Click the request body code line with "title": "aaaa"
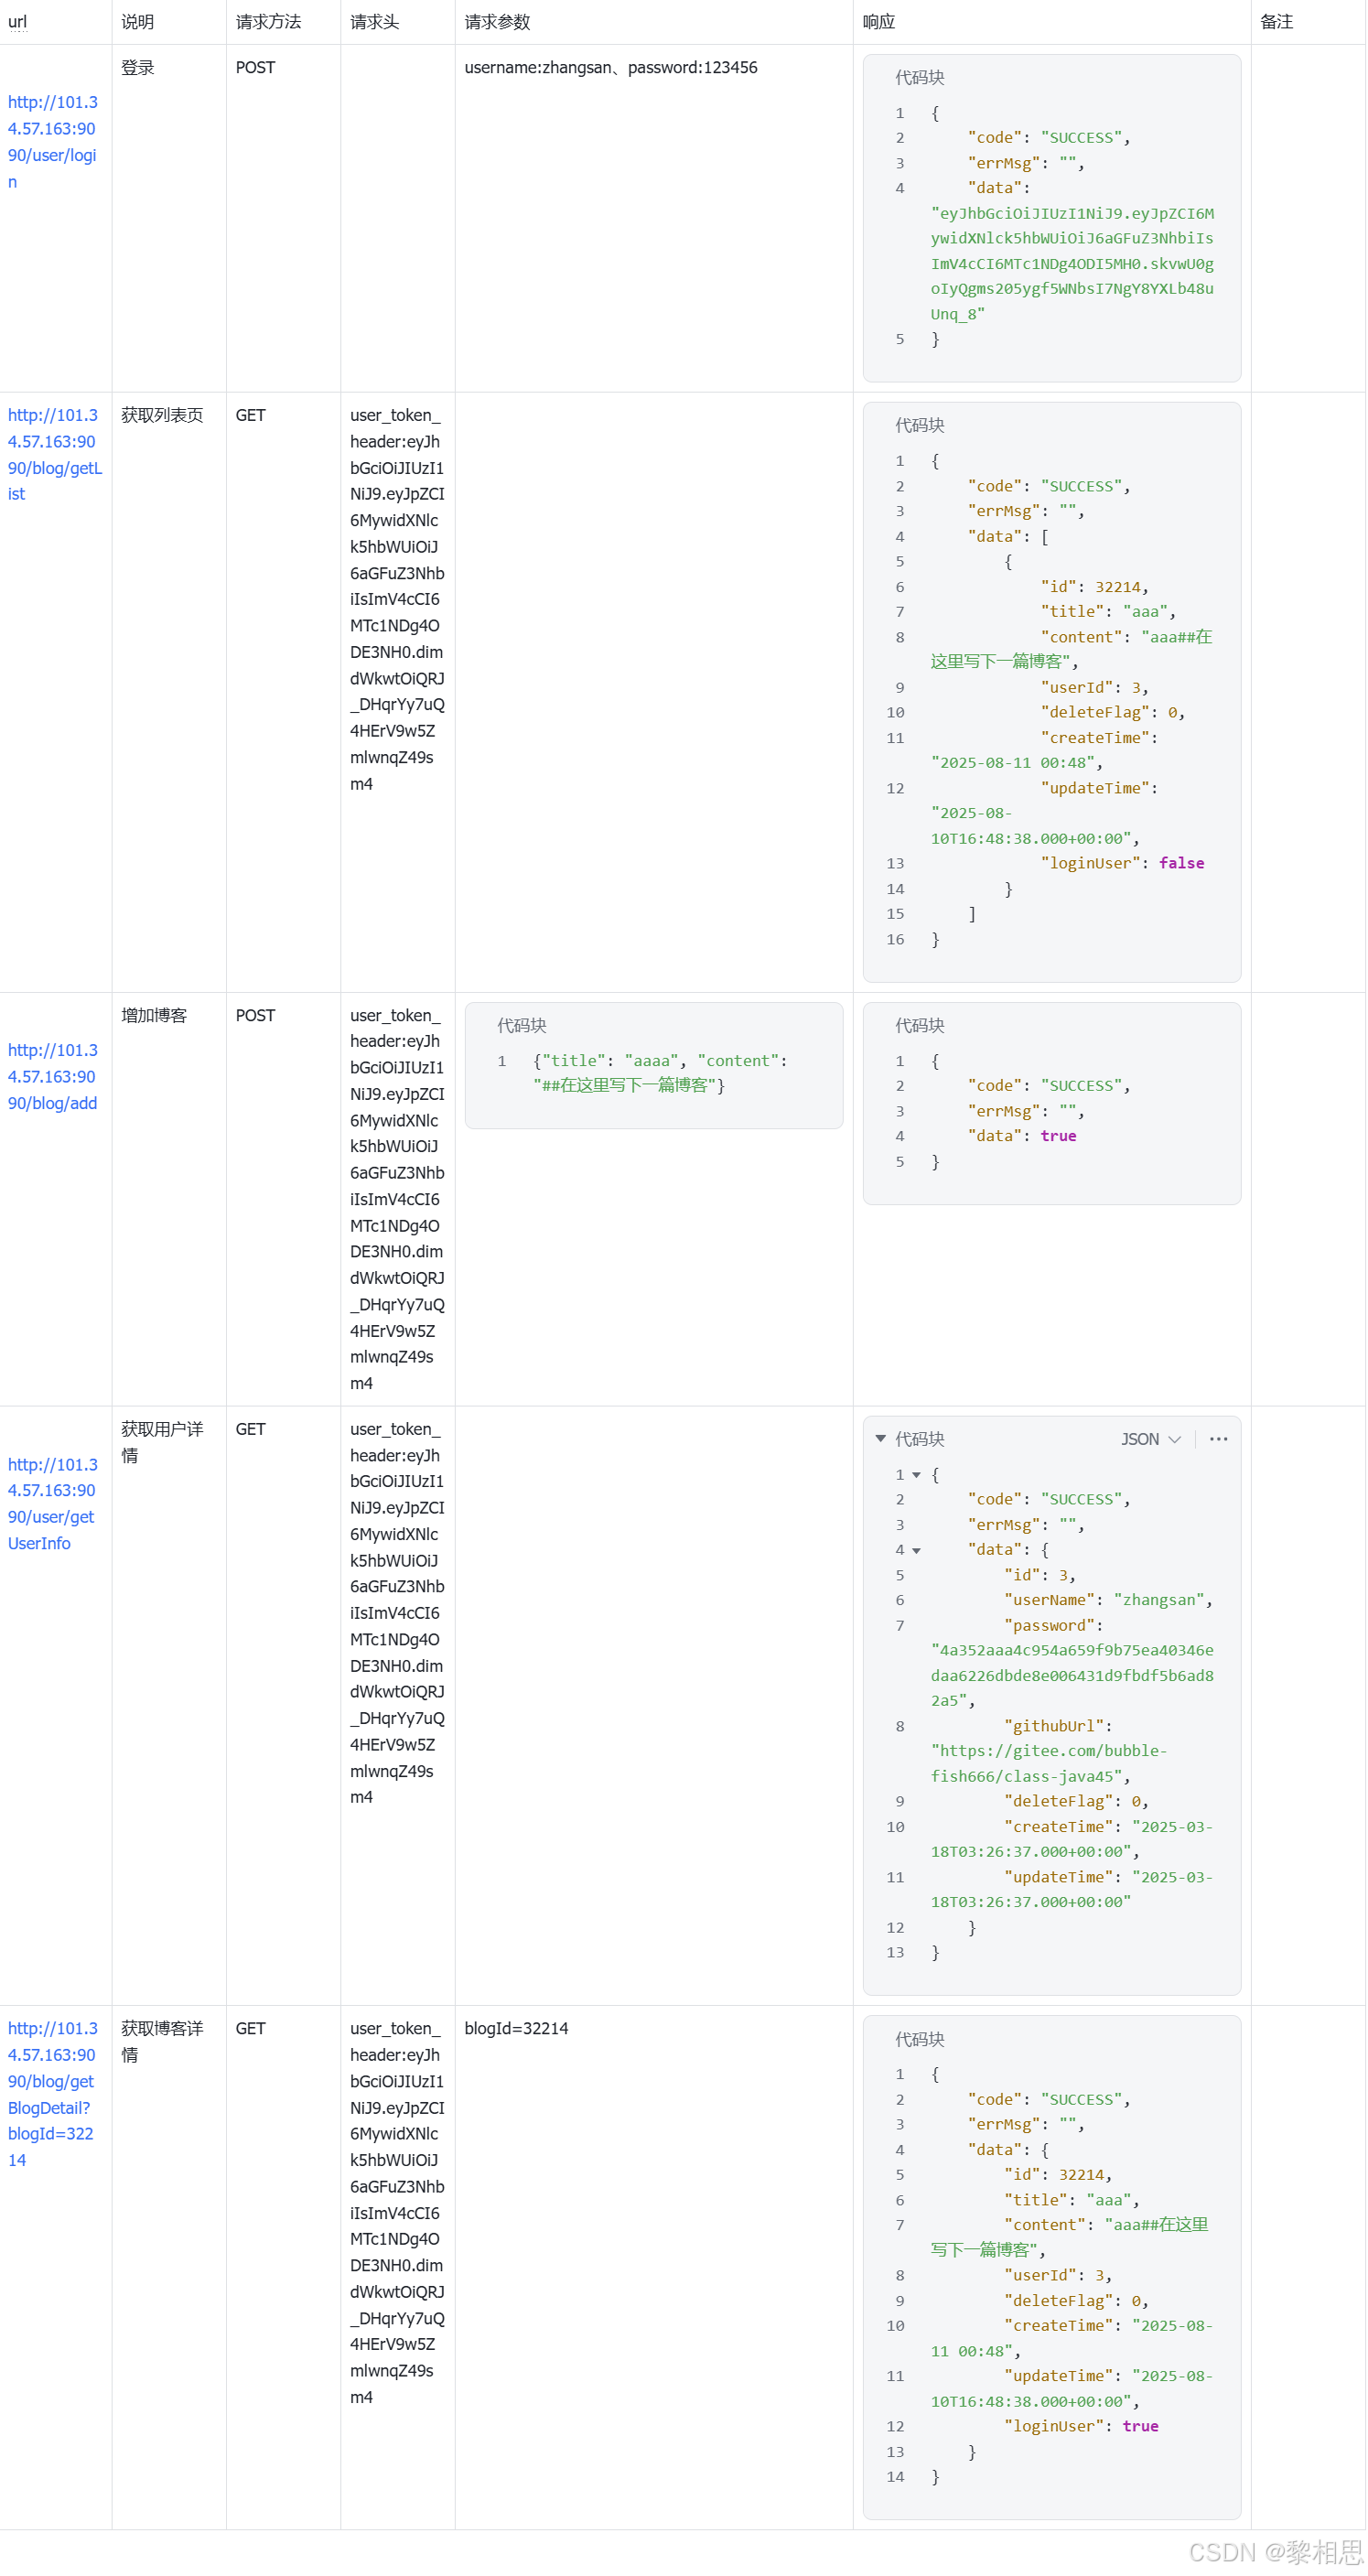Screen dimensions: 1368x2576 tap(660, 1072)
